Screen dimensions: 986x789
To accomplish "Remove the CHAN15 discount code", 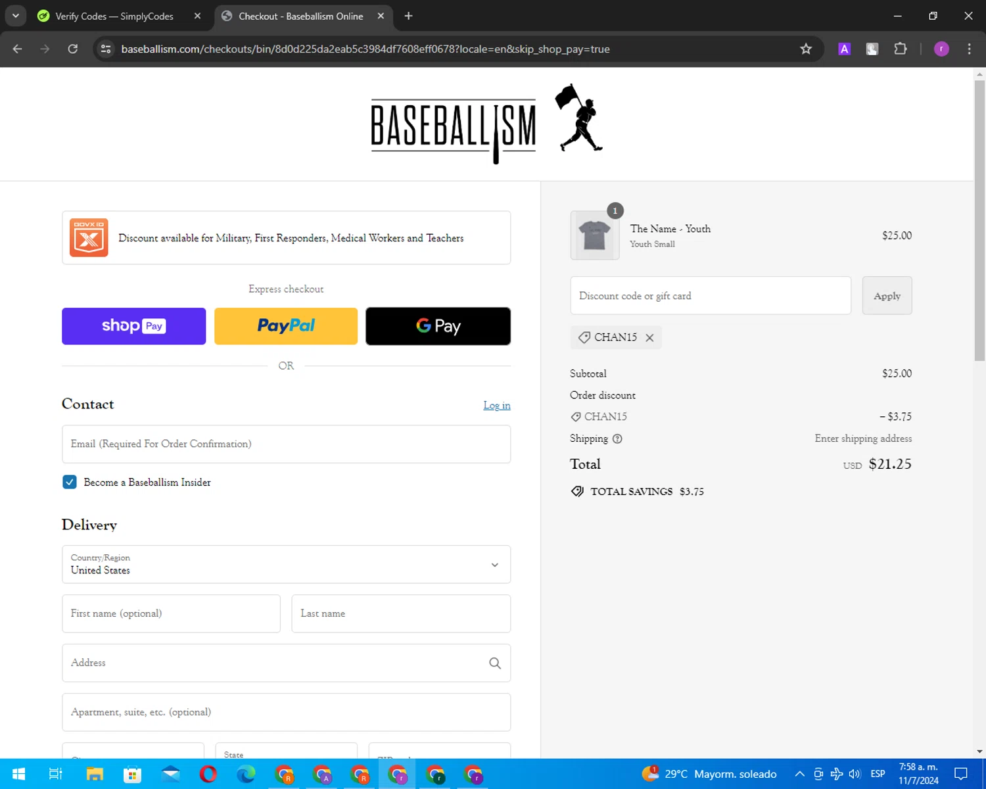I will tap(649, 337).
